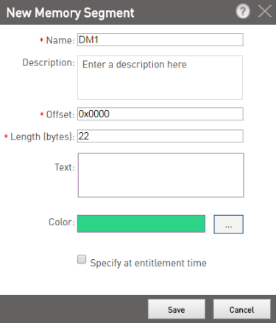Screen dimensions: 276x323
Task: Save the new memory segment
Action: coord(177,309)
